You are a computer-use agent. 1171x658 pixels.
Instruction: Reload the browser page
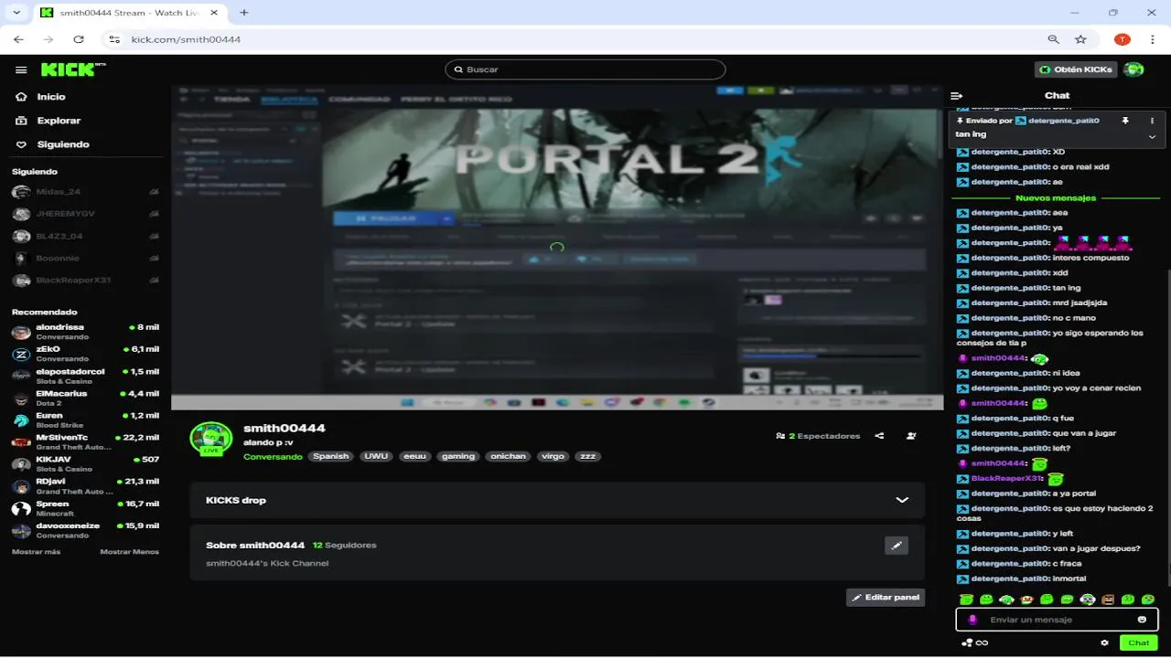pyautogui.click(x=79, y=39)
